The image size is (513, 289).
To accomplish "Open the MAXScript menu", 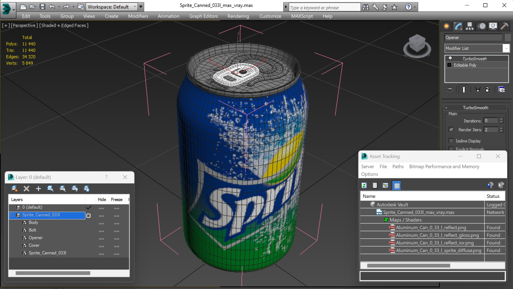I will coord(302,16).
